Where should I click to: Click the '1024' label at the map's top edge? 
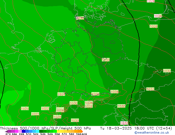[151, 1]
